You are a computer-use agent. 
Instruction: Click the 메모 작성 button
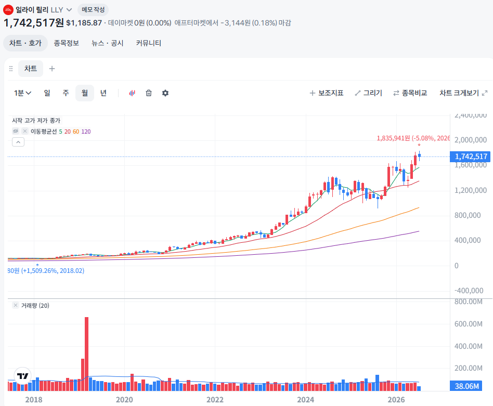(93, 10)
